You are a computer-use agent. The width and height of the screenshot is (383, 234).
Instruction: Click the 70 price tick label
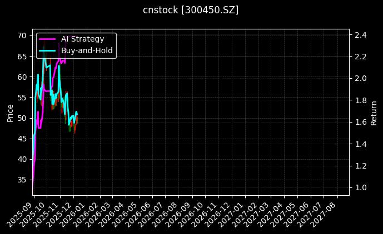pyautogui.click(x=22, y=35)
